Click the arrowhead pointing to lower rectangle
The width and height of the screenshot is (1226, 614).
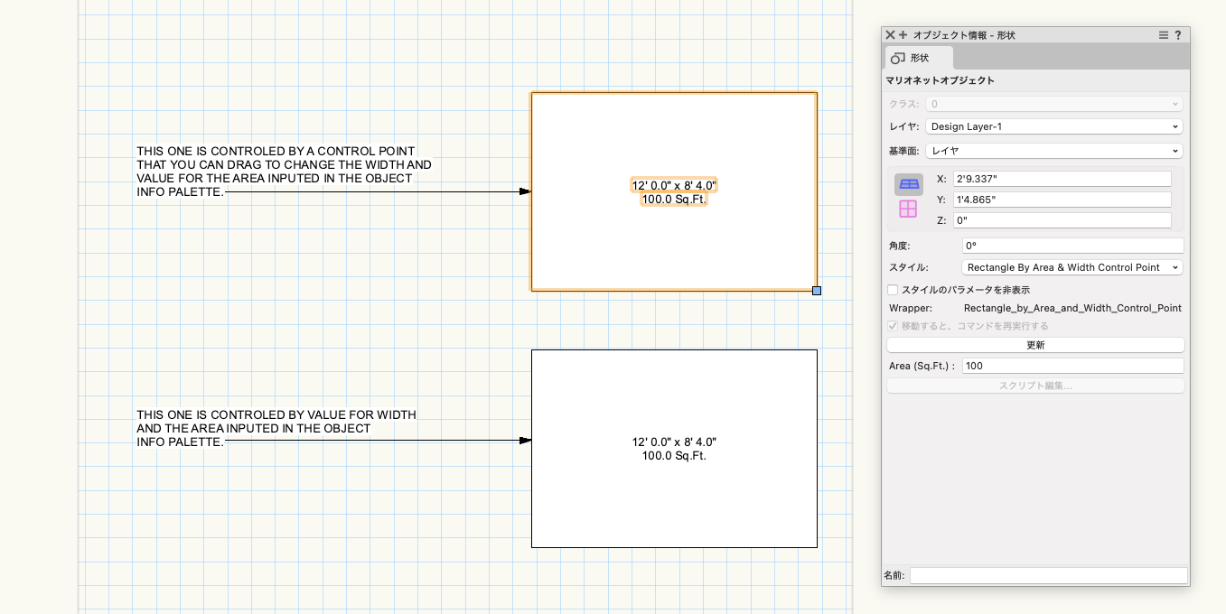point(524,441)
